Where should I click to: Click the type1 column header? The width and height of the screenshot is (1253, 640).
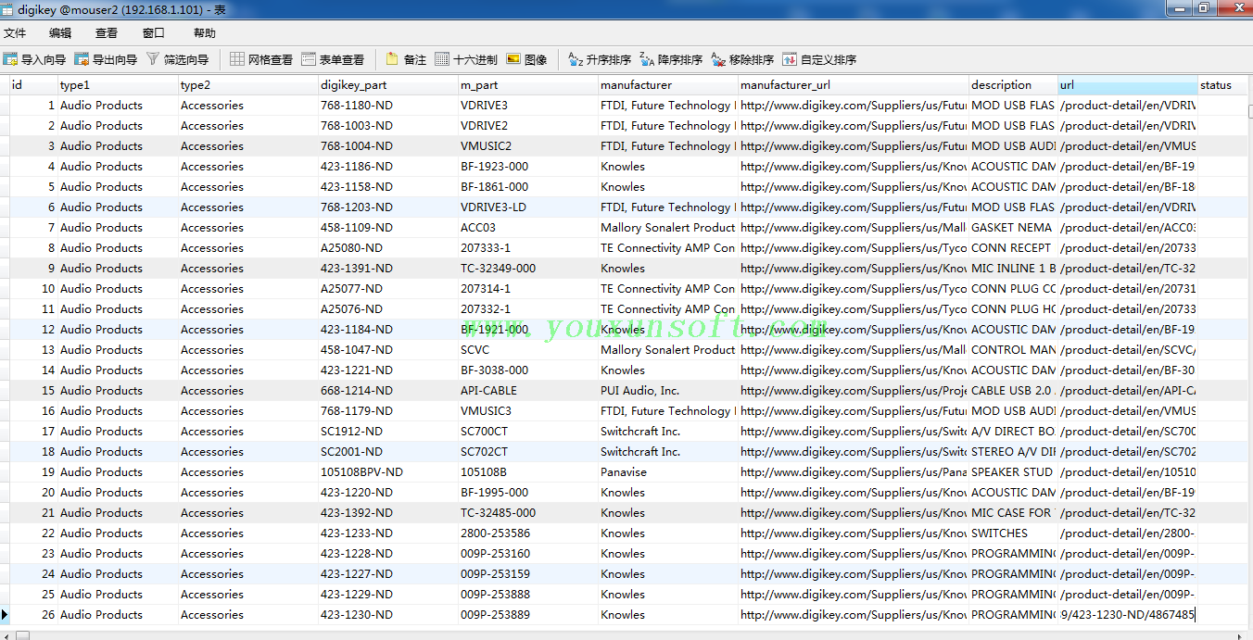(x=118, y=84)
